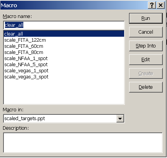Viewport: 167px width, 158px height.
Task: Cancel the Macro dialog
Action: [x=146, y=32]
